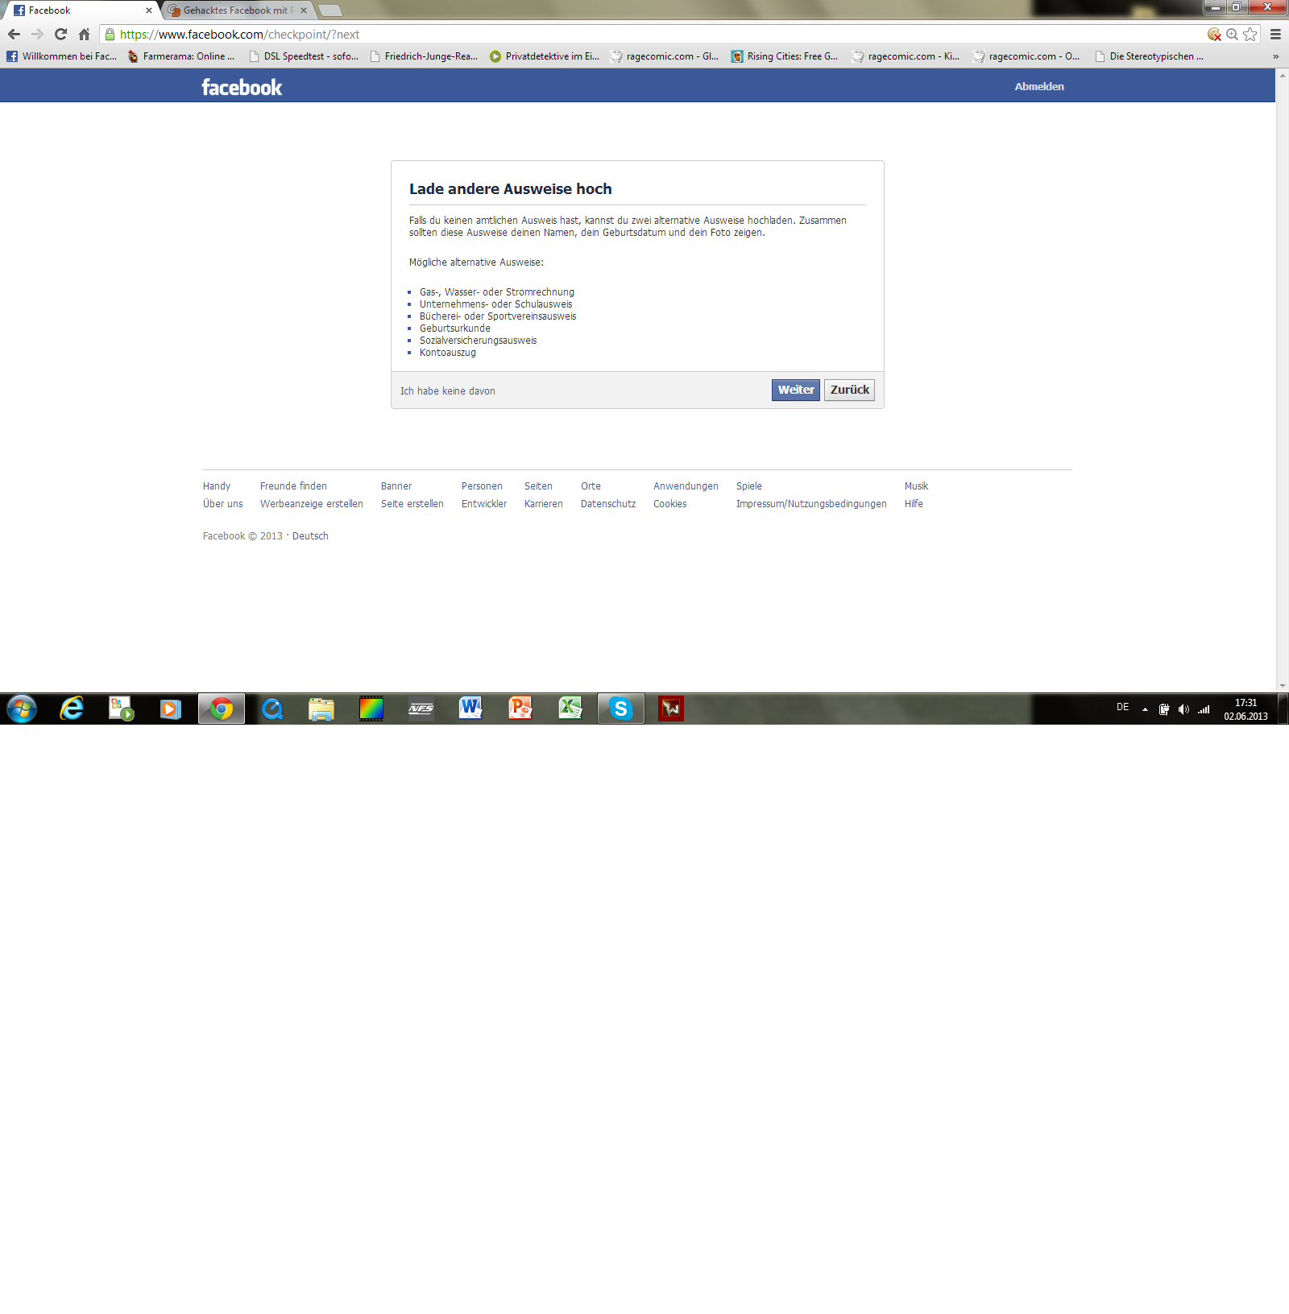Switch to the Facebook tab

[81, 10]
